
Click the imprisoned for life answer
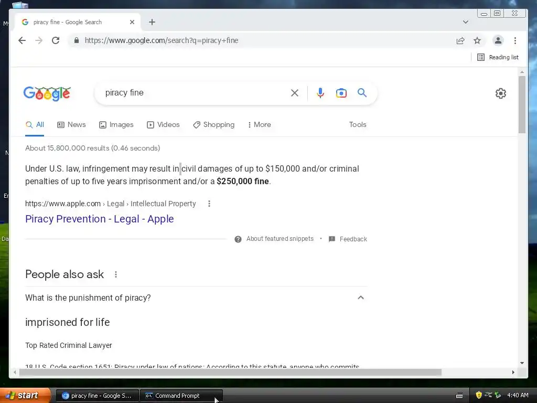click(68, 323)
